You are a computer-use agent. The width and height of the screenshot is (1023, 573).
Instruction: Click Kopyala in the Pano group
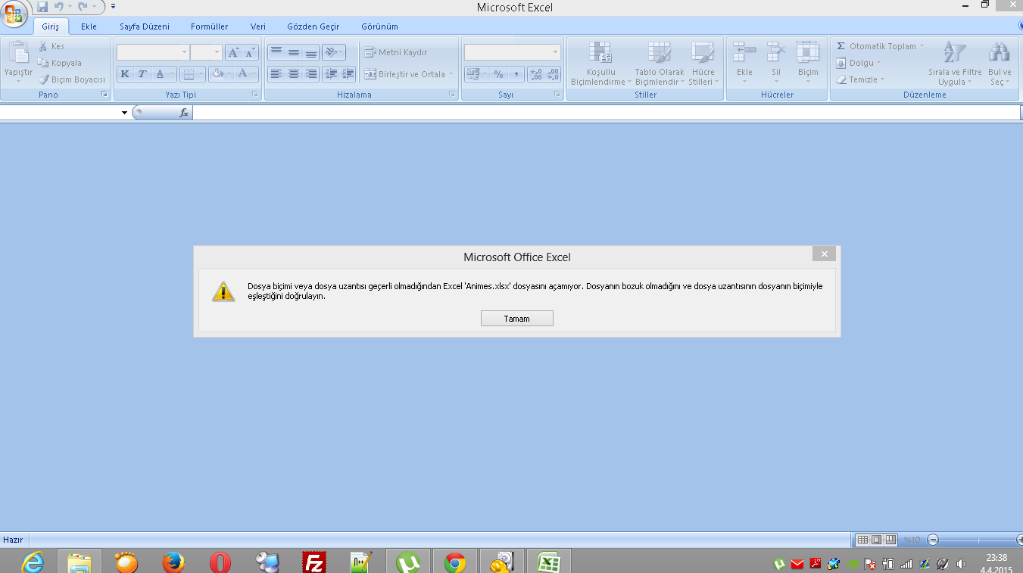(60, 63)
